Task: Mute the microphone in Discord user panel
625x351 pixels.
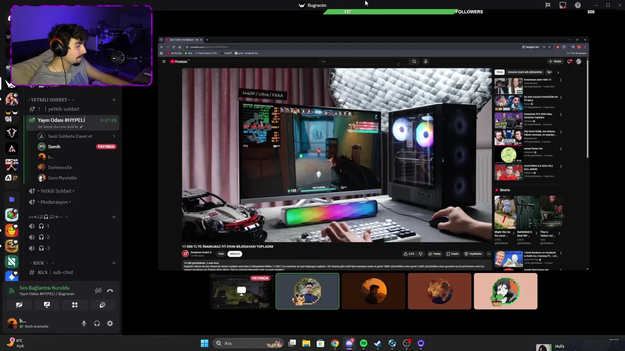Action: 84,323
